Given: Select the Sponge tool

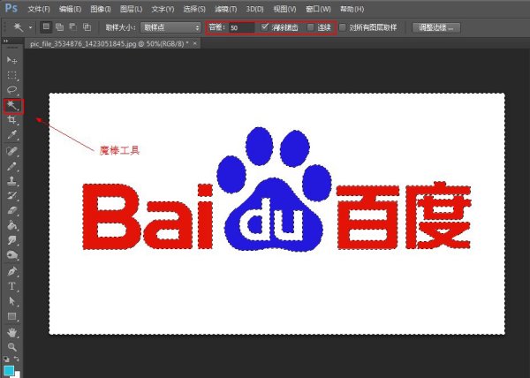Looking at the screenshot, I should pyautogui.click(x=11, y=254).
